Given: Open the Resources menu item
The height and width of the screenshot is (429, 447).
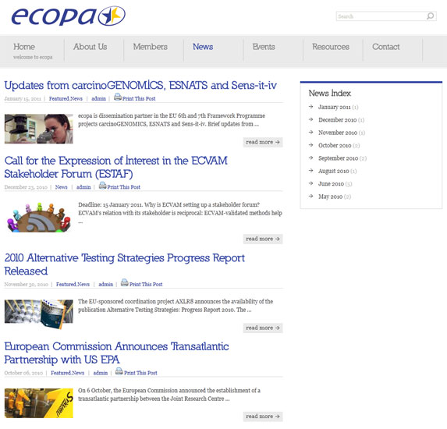Looking at the screenshot, I should click(x=331, y=47).
